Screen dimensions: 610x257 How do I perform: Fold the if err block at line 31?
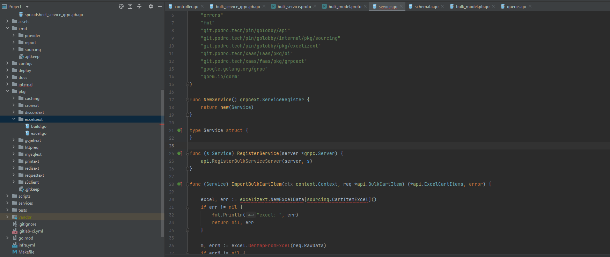point(188,207)
